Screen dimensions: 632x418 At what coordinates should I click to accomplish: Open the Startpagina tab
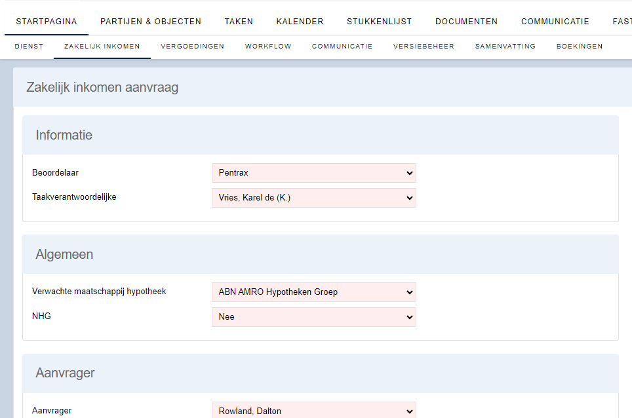pos(47,22)
